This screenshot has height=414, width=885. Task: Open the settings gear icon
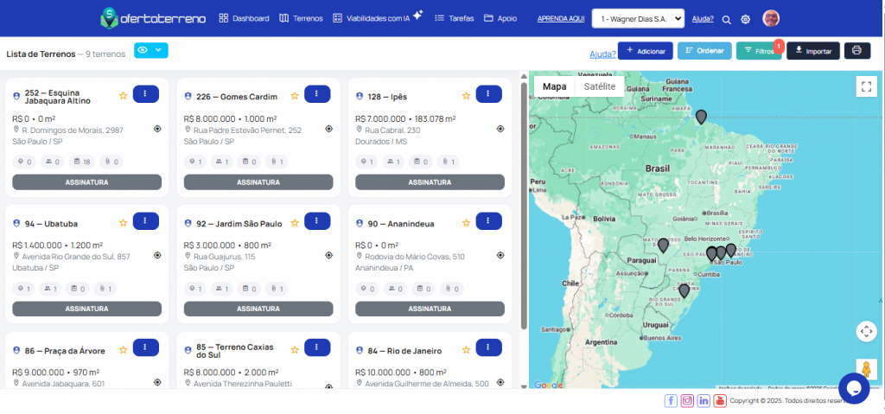745,19
